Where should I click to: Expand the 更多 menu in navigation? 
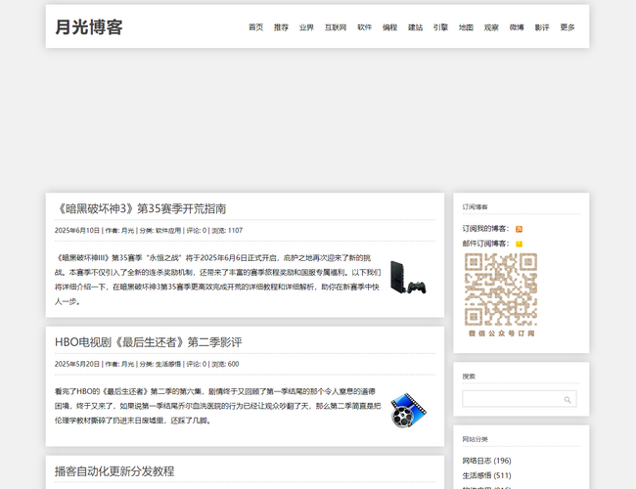568,27
